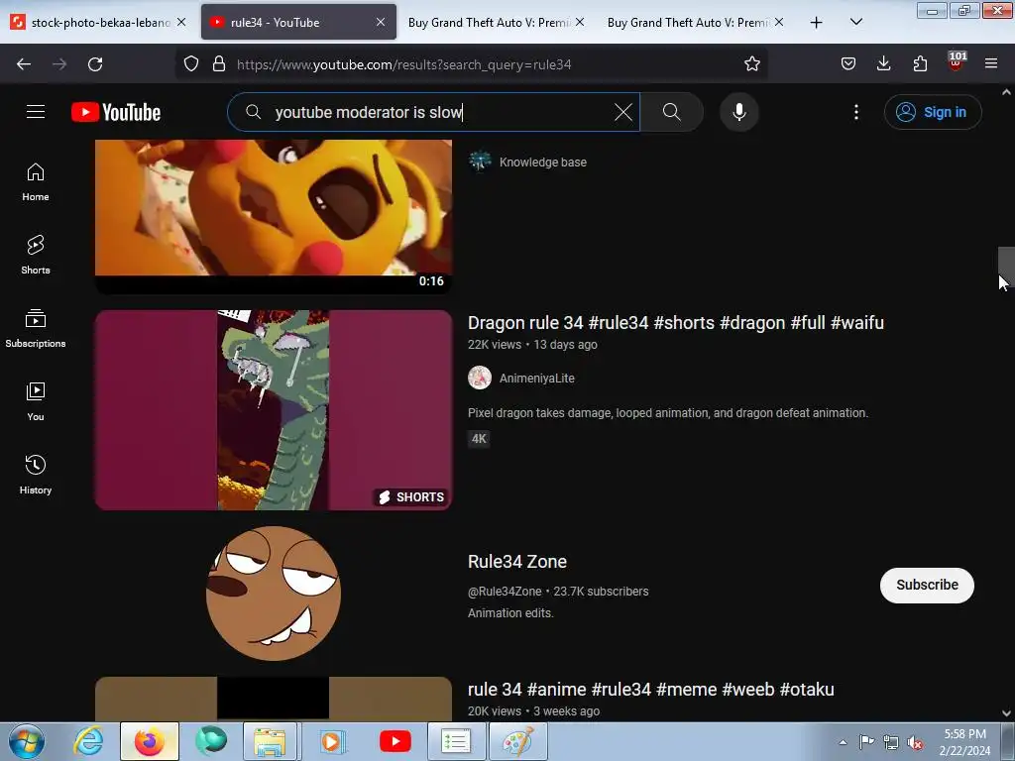Start voice search with the microphone icon
1015x761 pixels.
point(738,112)
